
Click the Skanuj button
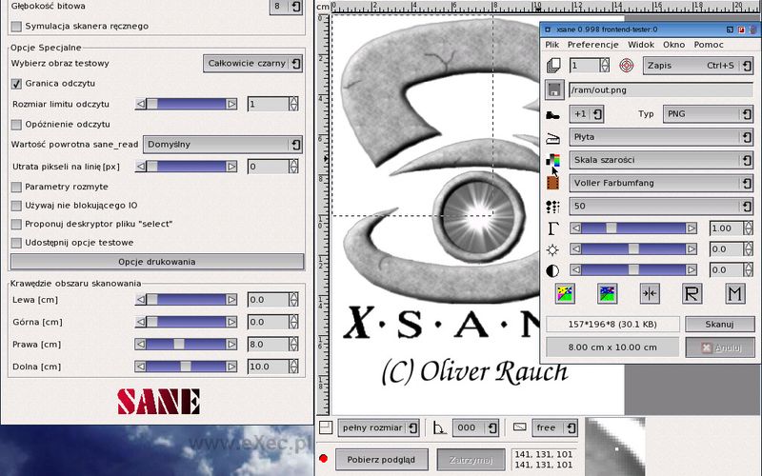coord(720,324)
